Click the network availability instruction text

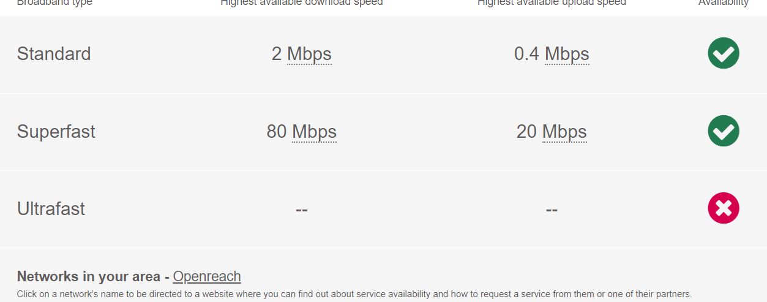[x=354, y=294]
